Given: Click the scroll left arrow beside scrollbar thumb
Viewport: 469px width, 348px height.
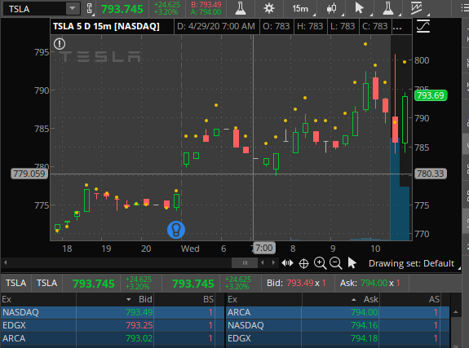Looking at the screenshot, I should (263, 262).
